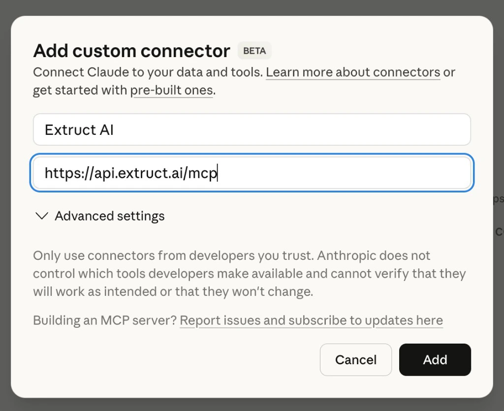Click the connector name field showing Extruct AI
This screenshot has height=411, width=504.
tap(252, 129)
